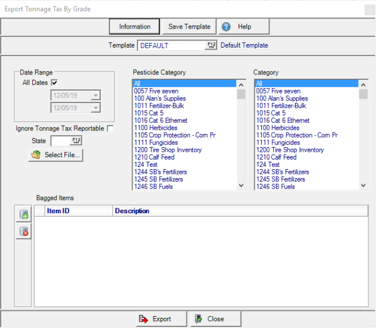The image size is (376, 328).
Task: Enable Ignore Tonnage Tax Reportable checkbox
Action: [x=110, y=129]
